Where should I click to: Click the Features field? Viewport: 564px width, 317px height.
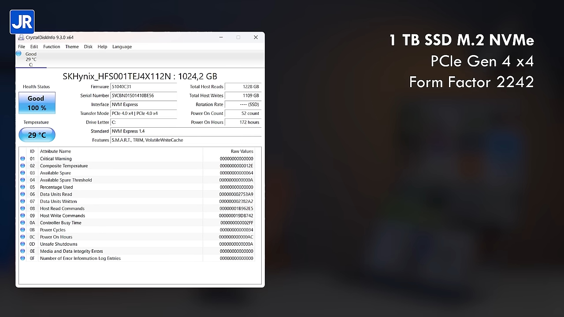186,140
